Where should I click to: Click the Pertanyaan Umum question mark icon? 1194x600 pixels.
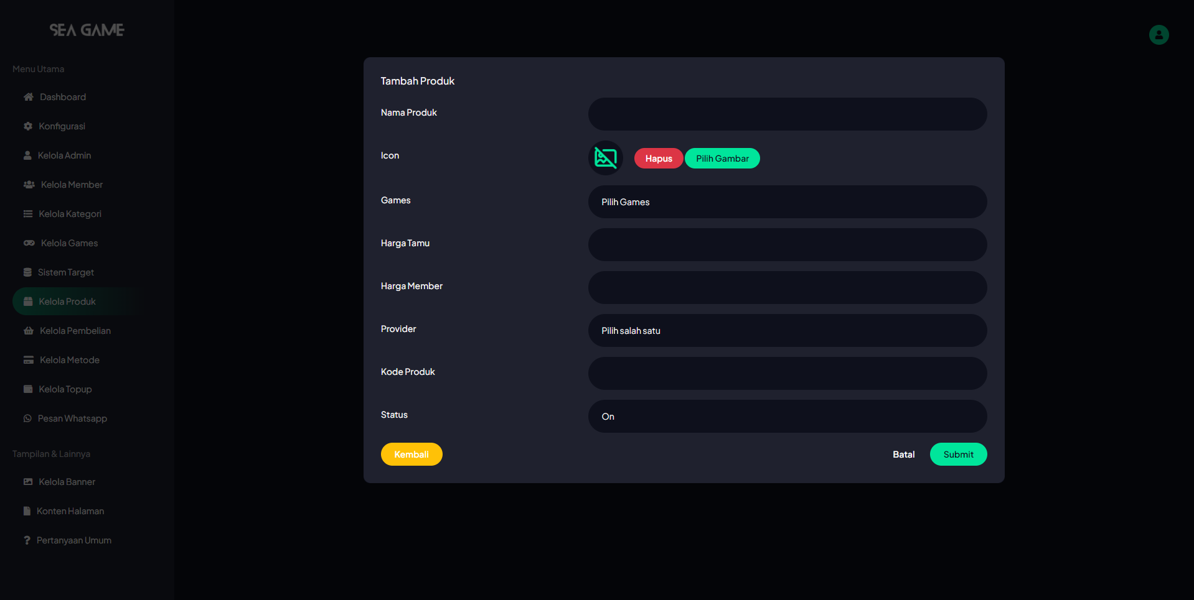coord(27,540)
